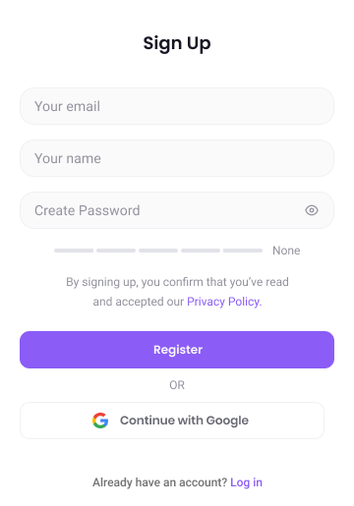354x506 pixels.
Task: Focus the Your email field
Action: click(177, 106)
